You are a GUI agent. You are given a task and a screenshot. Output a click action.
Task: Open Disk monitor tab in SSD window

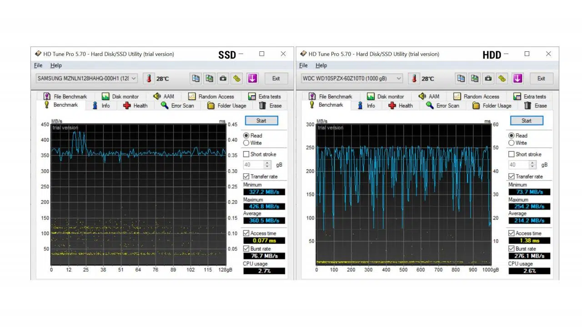tap(120, 96)
